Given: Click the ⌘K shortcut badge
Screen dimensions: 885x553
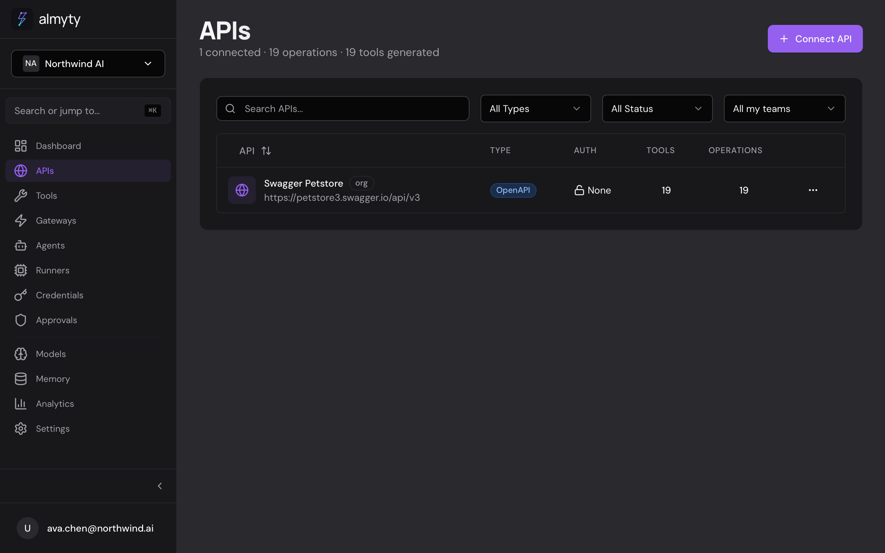Looking at the screenshot, I should [152, 111].
